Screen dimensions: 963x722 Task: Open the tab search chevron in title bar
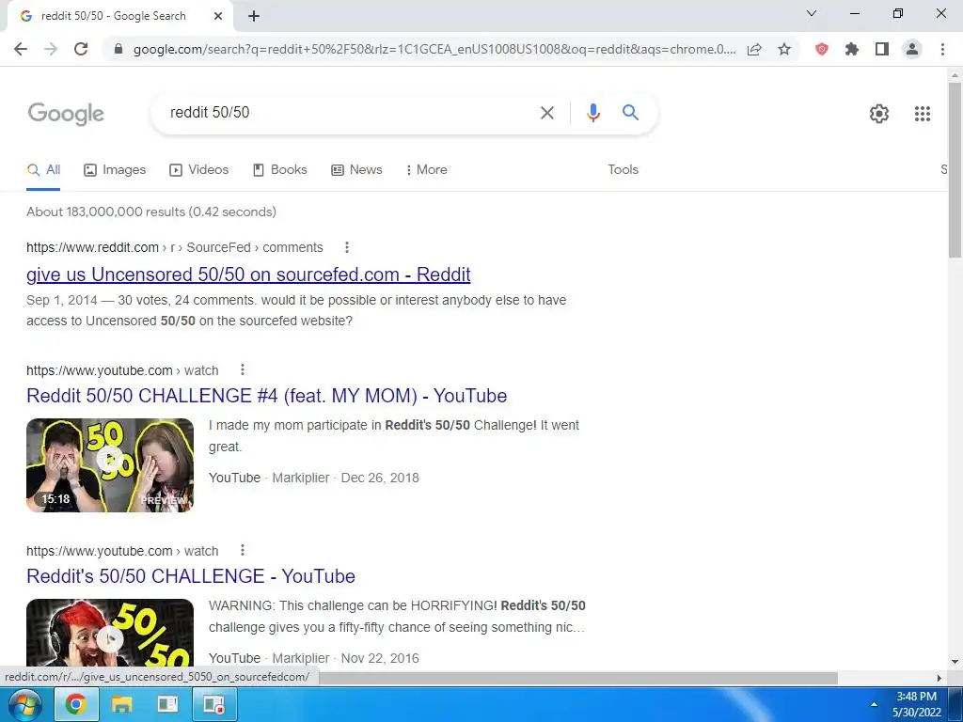(x=812, y=13)
